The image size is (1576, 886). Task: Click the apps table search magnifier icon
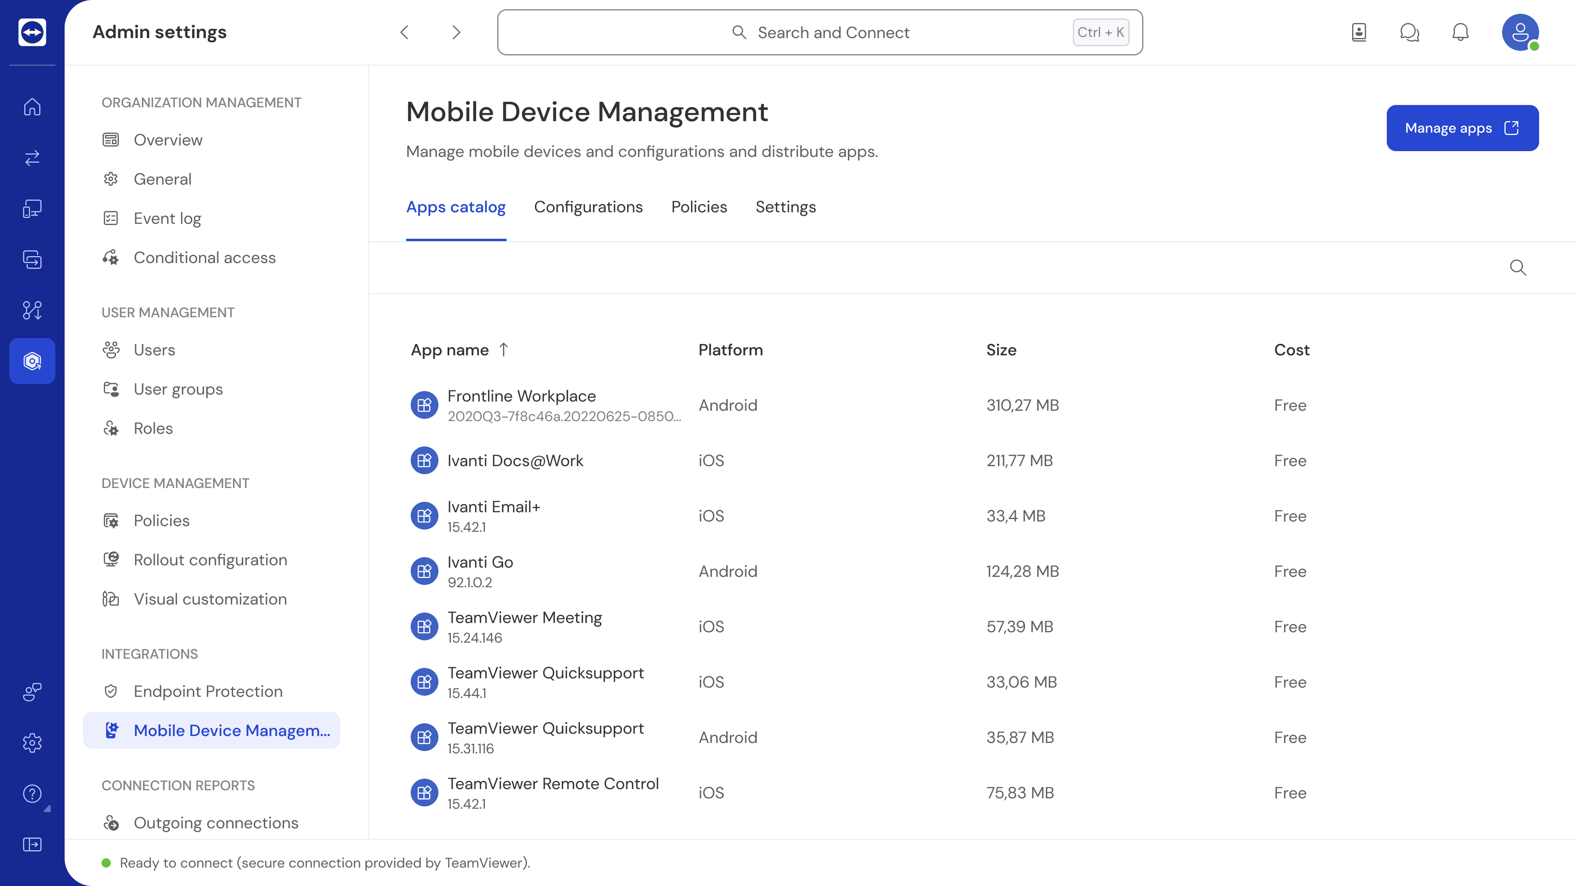(x=1518, y=268)
